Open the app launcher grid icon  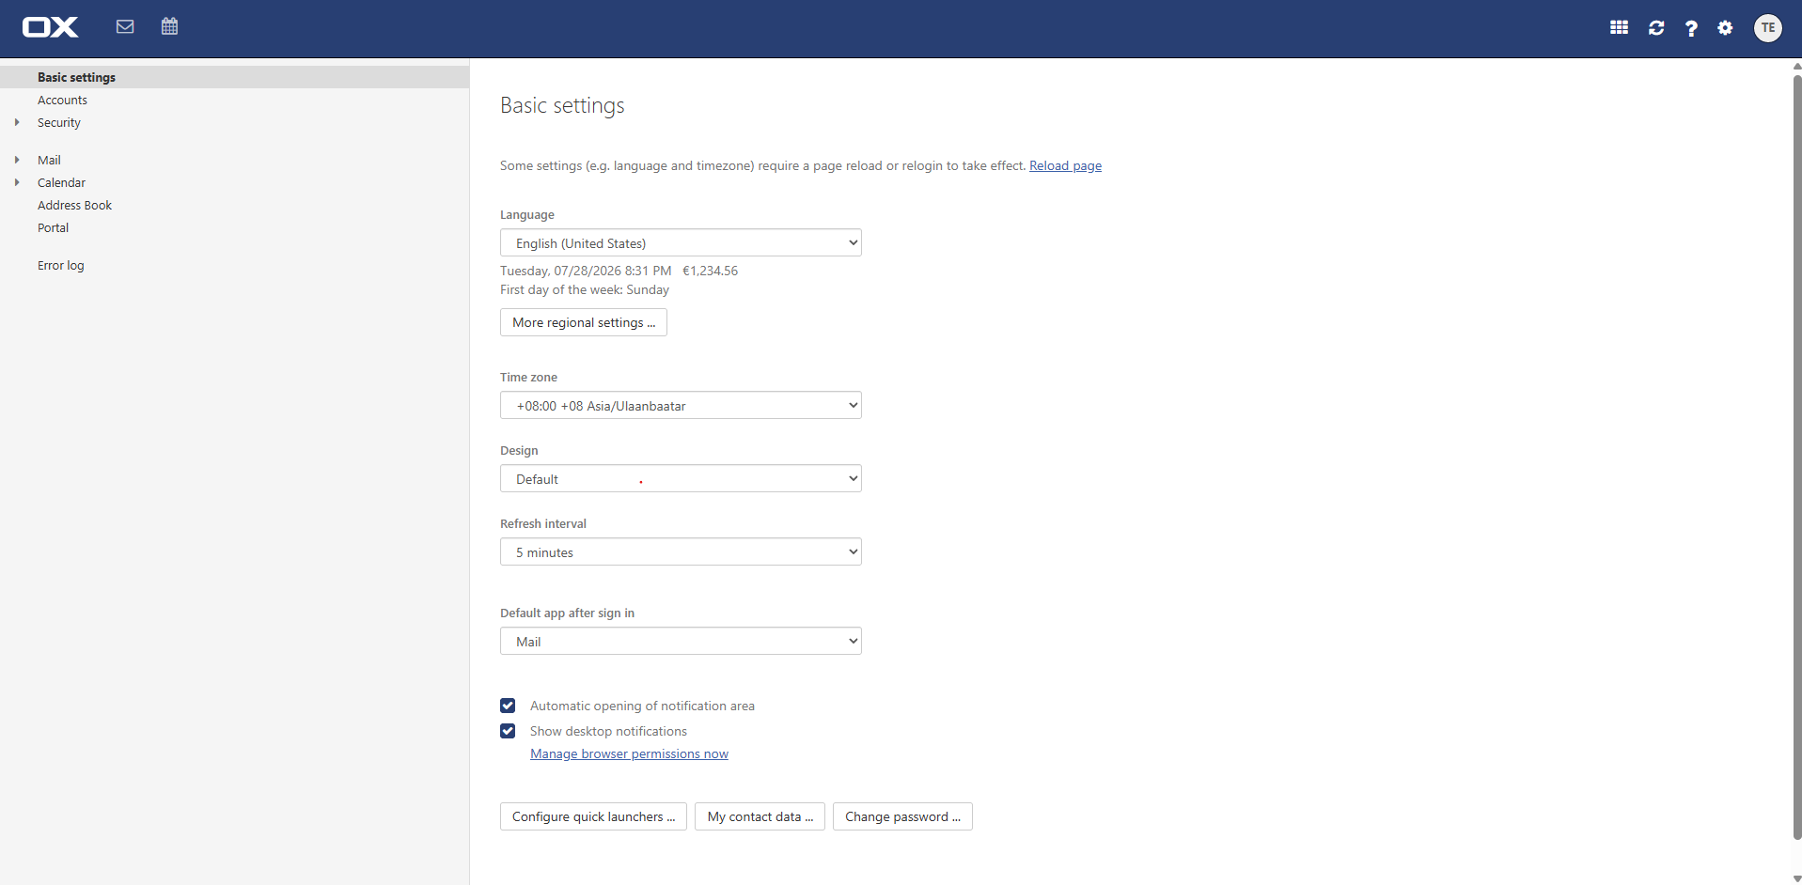point(1619,27)
